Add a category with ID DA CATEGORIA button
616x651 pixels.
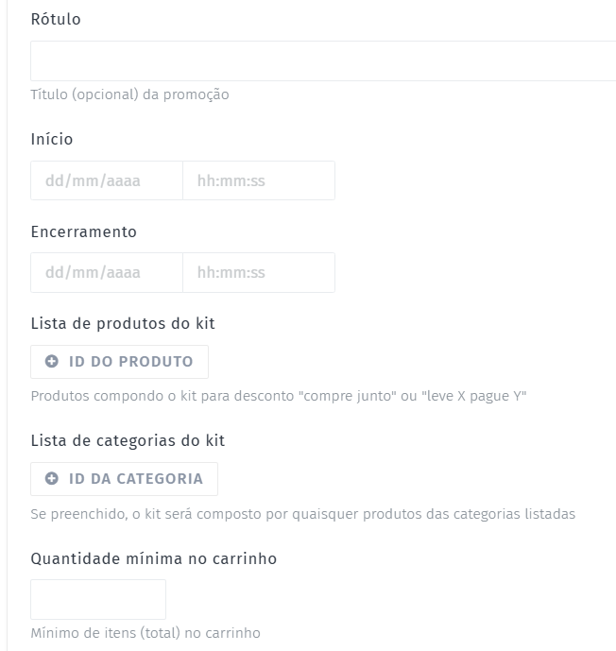[125, 479]
